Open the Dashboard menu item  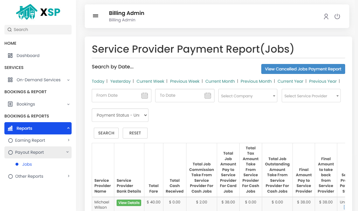28,55
